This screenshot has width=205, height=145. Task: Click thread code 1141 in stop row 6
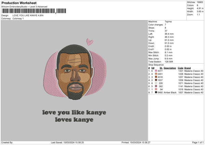[181, 86]
